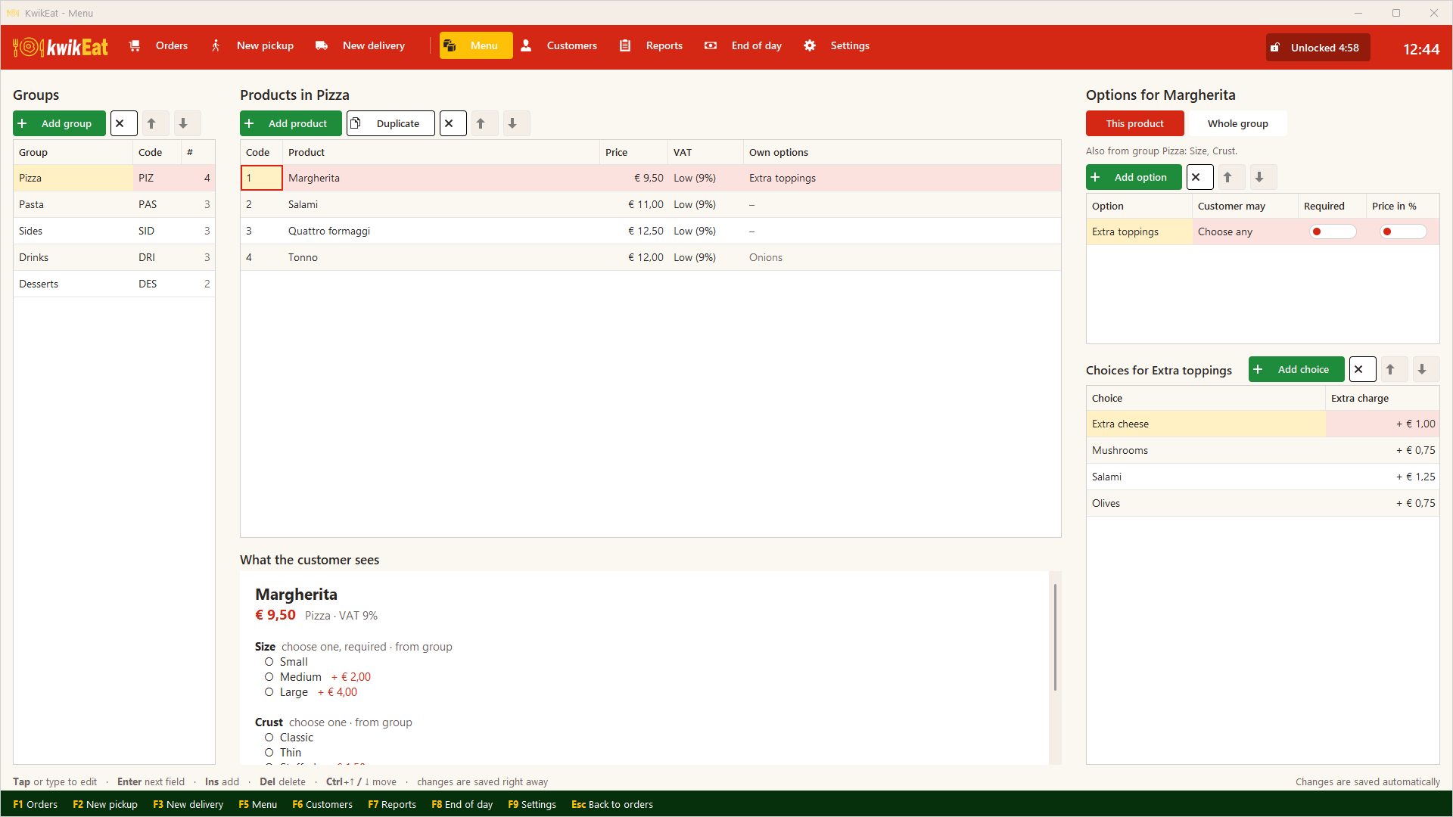
Task: Open End of day screen
Action: [x=743, y=45]
